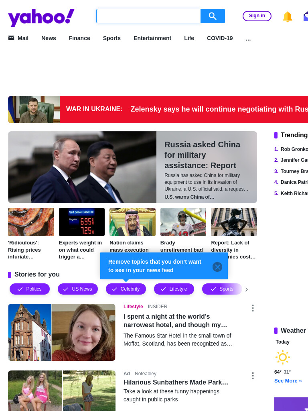Open Hilarious Sunbathers ad headline
The width and height of the screenshot is (308, 411).
coord(176,382)
